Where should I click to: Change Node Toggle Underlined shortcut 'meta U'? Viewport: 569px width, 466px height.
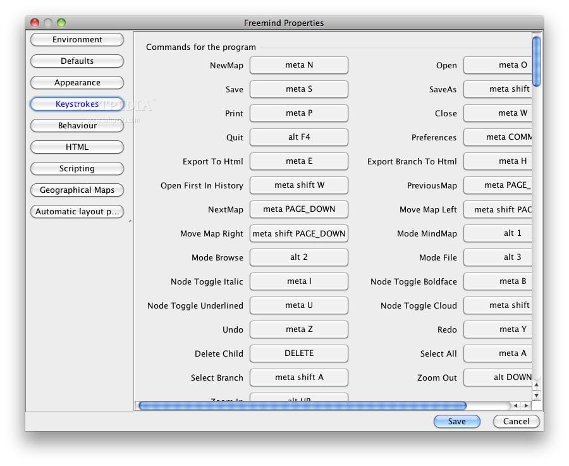coord(299,305)
